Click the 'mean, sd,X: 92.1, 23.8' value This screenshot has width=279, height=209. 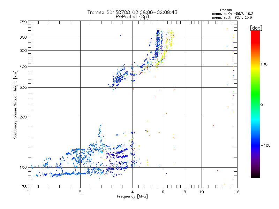[x=232, y=17]
